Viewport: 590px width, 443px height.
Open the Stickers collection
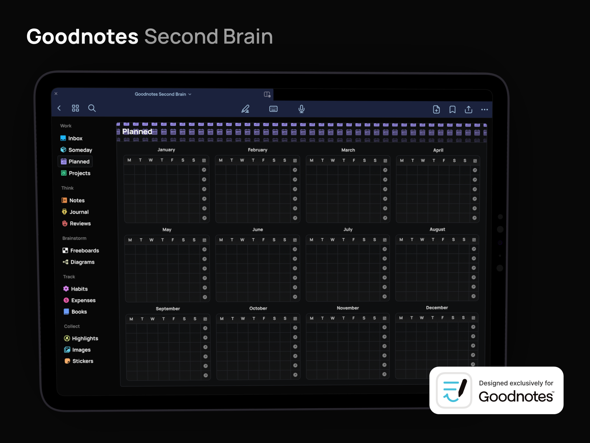coord(83,361)
